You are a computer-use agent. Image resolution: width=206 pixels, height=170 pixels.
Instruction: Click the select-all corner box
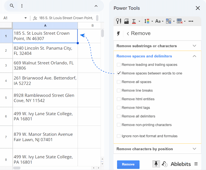[x=6, y=25]
